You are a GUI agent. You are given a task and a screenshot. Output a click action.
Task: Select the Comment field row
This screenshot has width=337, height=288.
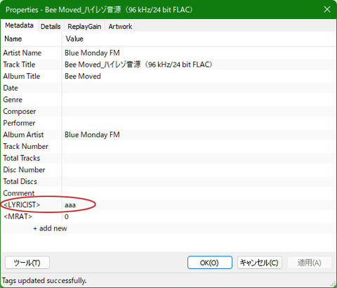[168, 193]
